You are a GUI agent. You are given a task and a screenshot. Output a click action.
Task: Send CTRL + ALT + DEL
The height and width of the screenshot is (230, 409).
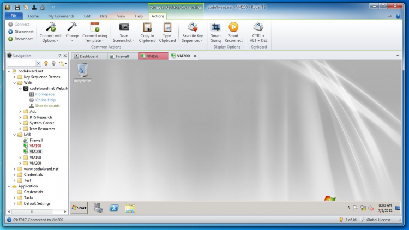click(x=258, y=33)
